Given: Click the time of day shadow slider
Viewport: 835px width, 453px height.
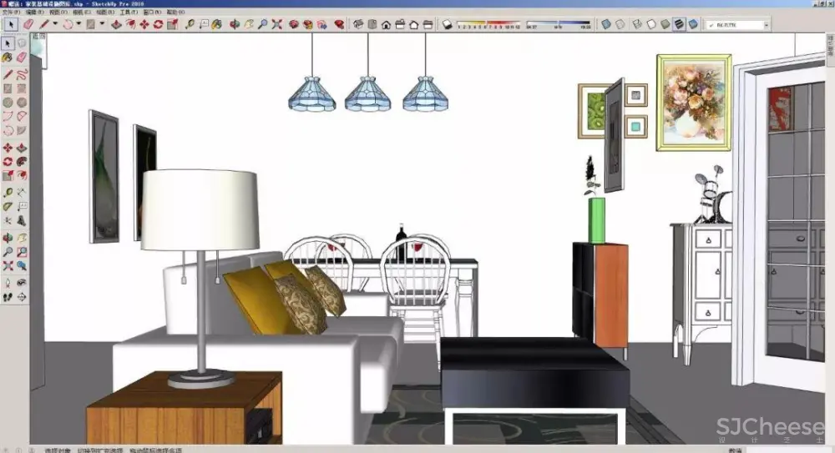Looking at the screenshot, I should point(559,25).
